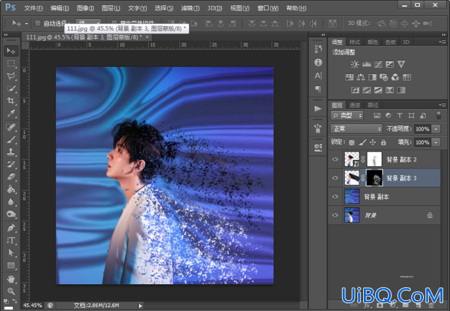Open the History panel icon
Viewport: 450px width, 311px height.
(318, 49)
